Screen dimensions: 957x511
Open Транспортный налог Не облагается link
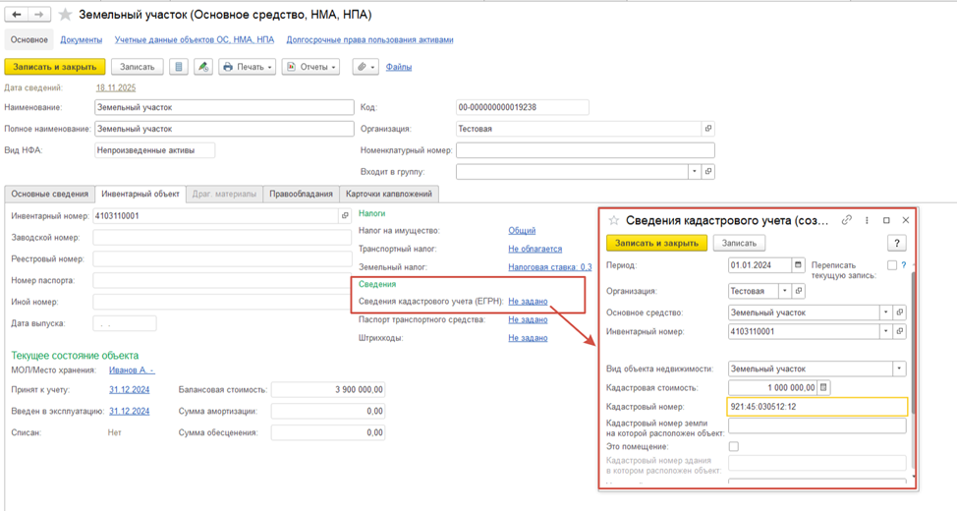535,249
